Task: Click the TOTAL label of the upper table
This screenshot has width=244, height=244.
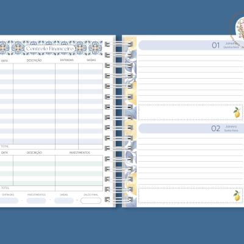Action: tap(5, 146)
